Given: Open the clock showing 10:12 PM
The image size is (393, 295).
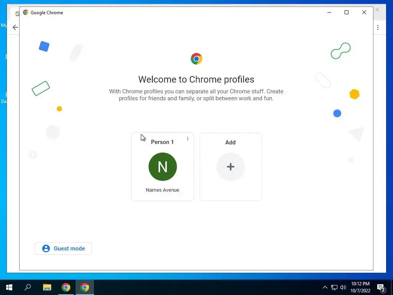Looking at the screenshot, I should point(360,287).
